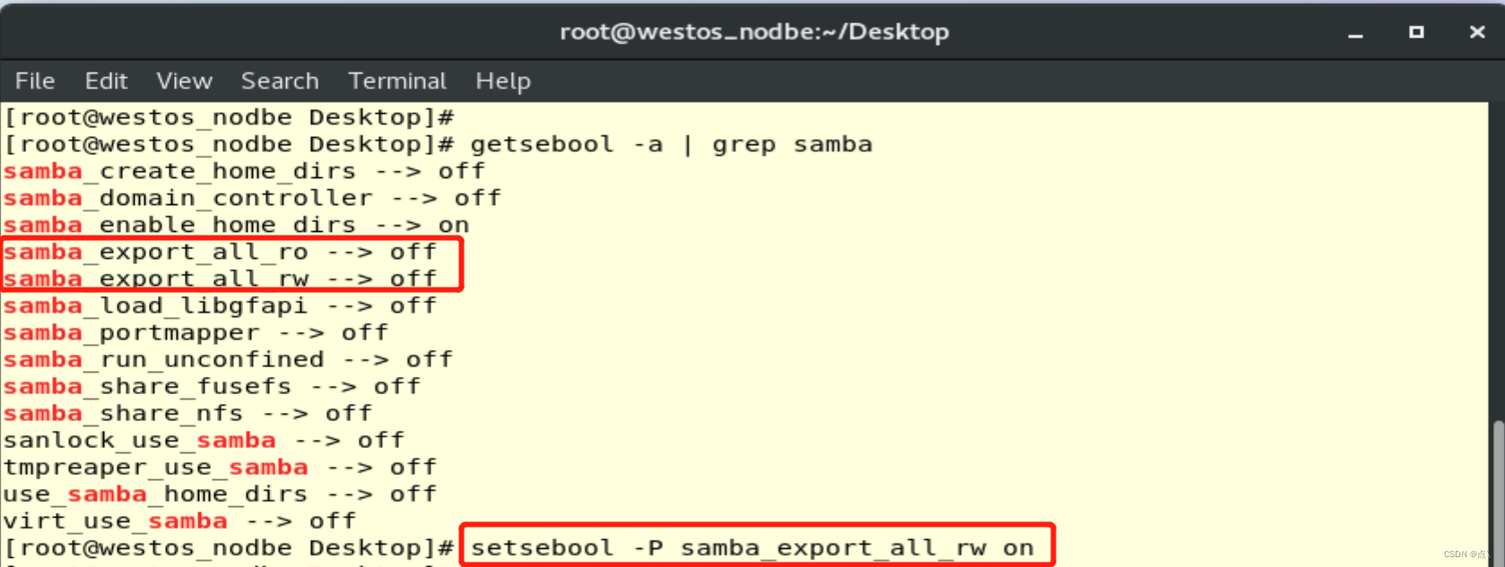Open the Edit menu
Image resolution: width=1505 pixels, height=567 pixels.
106,81
